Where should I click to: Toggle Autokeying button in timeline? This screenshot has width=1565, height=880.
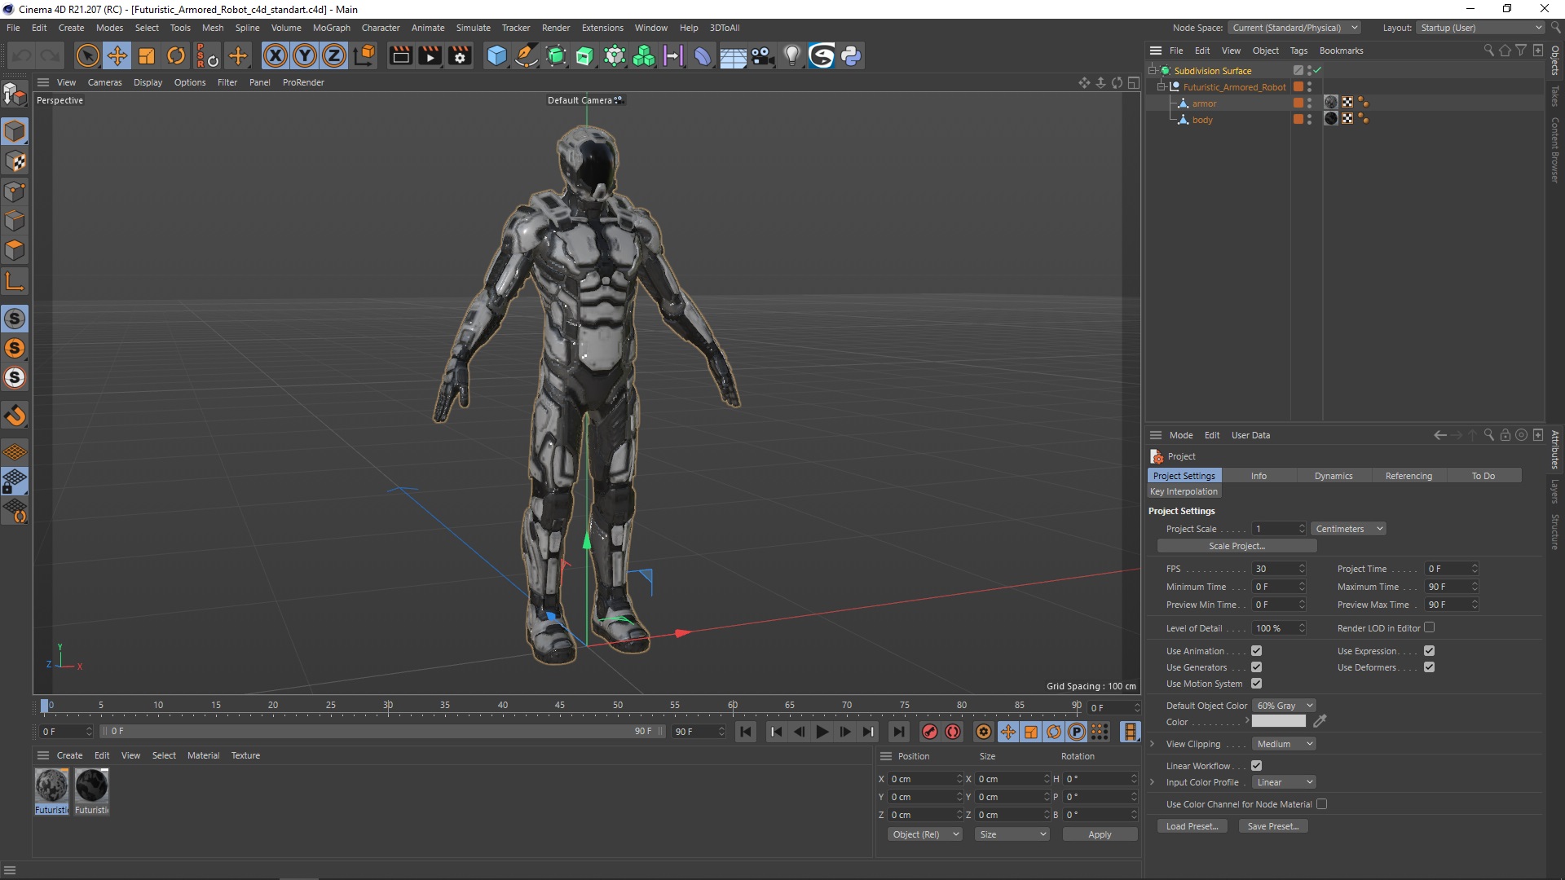tap(953, 732)
